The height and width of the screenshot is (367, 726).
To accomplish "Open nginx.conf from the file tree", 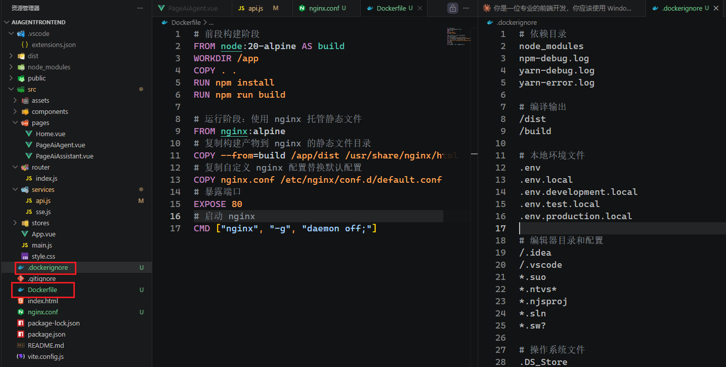I will [x=43, y=312].
